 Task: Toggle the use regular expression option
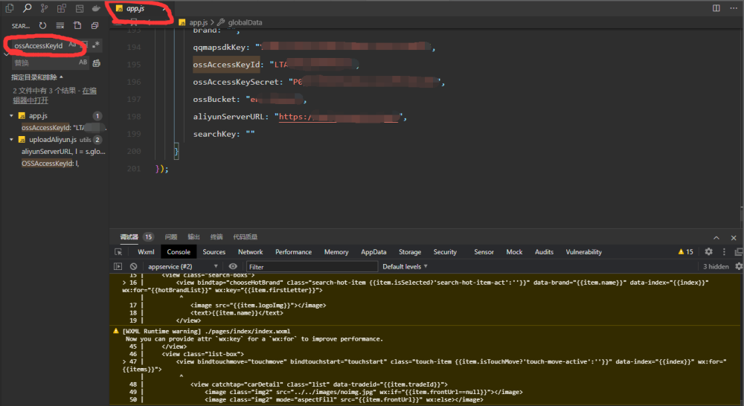(x=96, y=45)
